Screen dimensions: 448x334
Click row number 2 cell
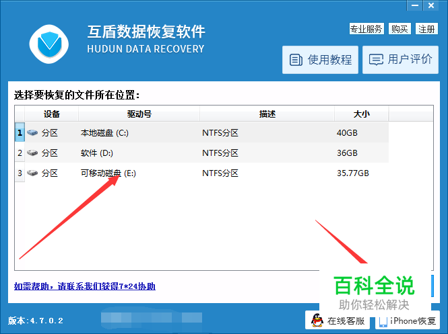pos(20,153)
